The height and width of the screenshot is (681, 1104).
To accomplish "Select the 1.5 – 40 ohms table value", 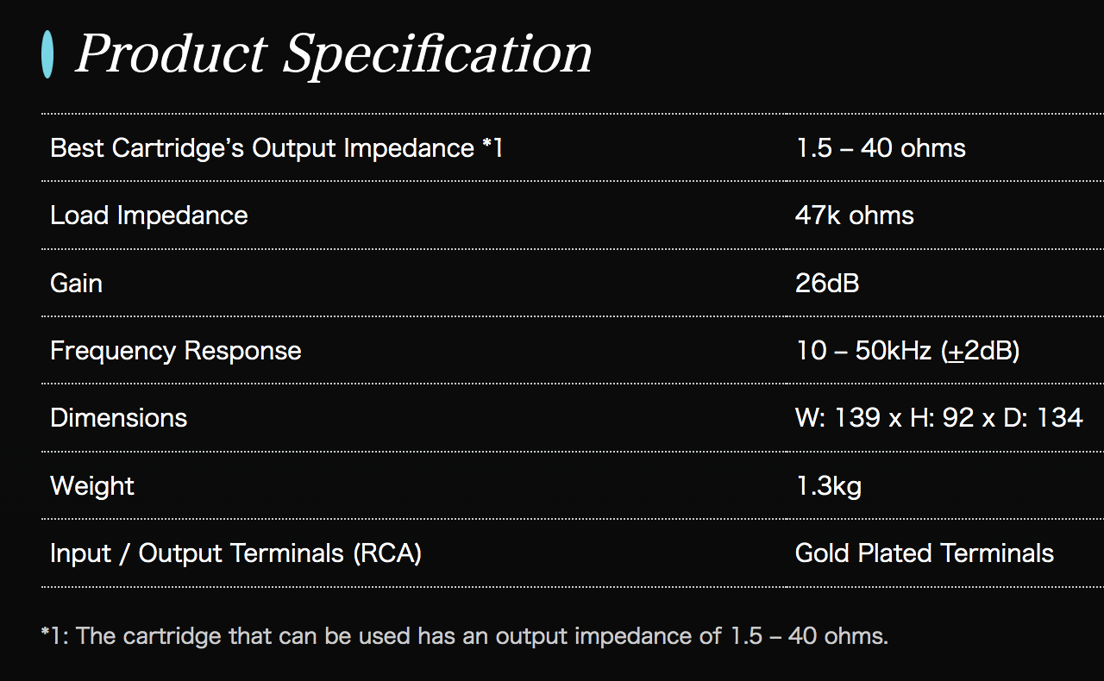I will click(880, 148).
